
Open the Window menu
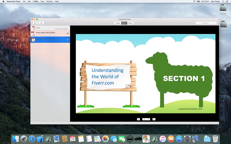coord(49,1)
